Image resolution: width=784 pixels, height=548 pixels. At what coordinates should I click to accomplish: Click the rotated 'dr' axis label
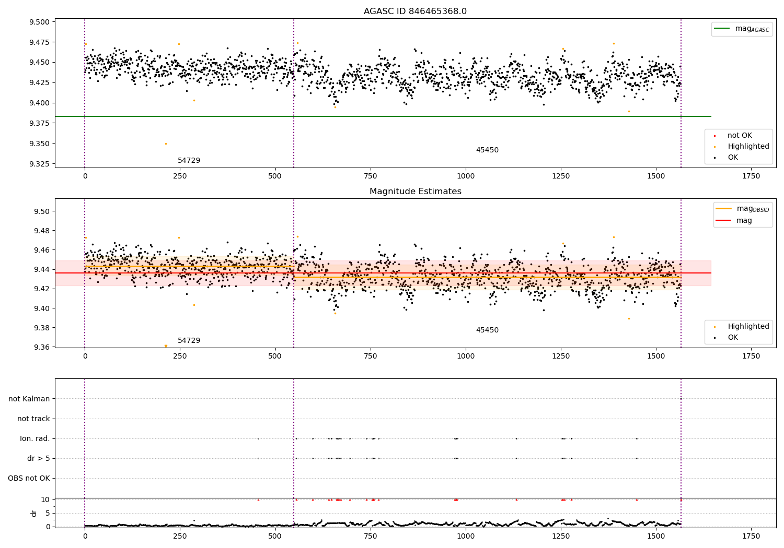pos(34,513)
